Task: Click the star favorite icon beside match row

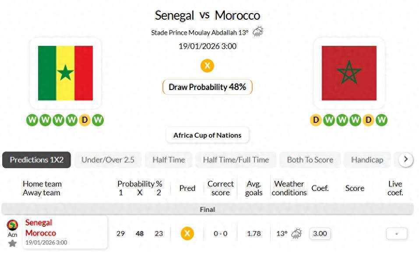Action: click(x=12, y=243)
